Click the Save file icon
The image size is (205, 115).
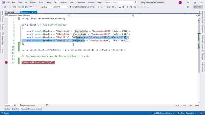coord(23,7)
